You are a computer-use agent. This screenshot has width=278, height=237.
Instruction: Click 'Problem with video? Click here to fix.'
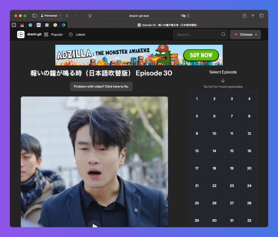[101, 87]
